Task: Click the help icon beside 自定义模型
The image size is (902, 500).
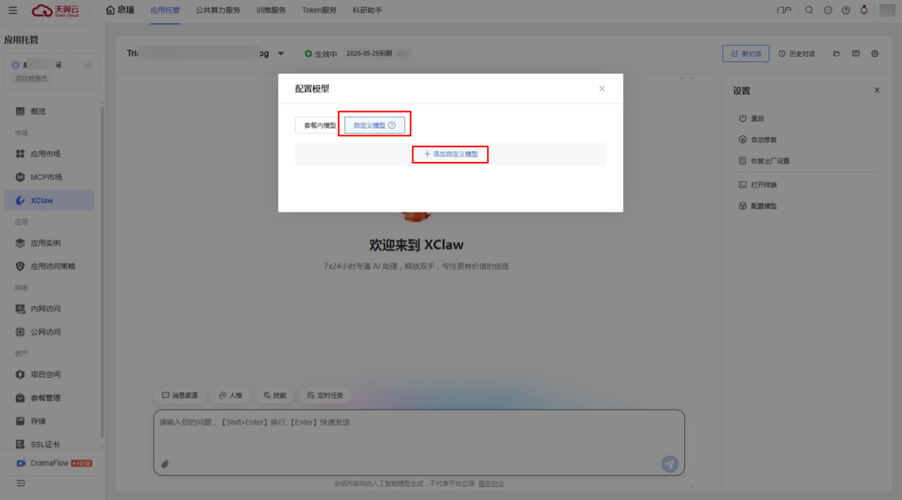Action: (392, 125)
